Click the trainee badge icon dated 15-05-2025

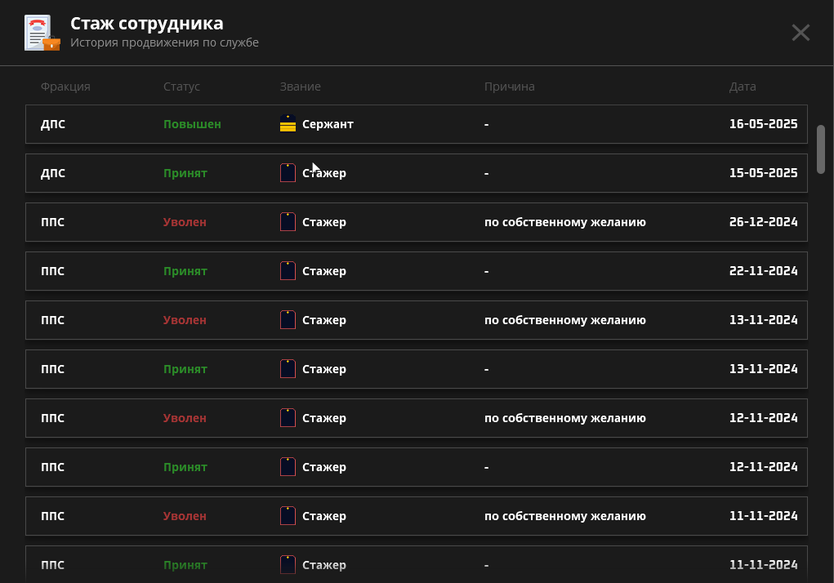[288, 173]
